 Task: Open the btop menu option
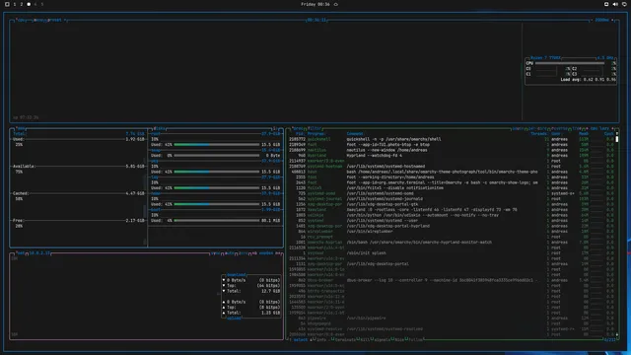click(x=38, y=20)
